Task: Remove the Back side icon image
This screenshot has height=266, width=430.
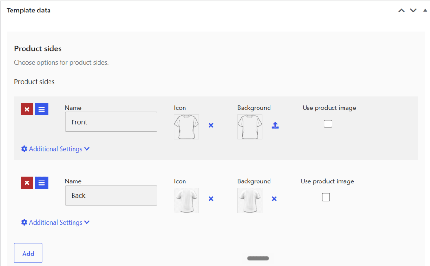Action: 211,199
